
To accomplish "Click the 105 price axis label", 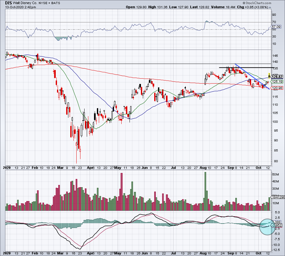I will point(275,113).
